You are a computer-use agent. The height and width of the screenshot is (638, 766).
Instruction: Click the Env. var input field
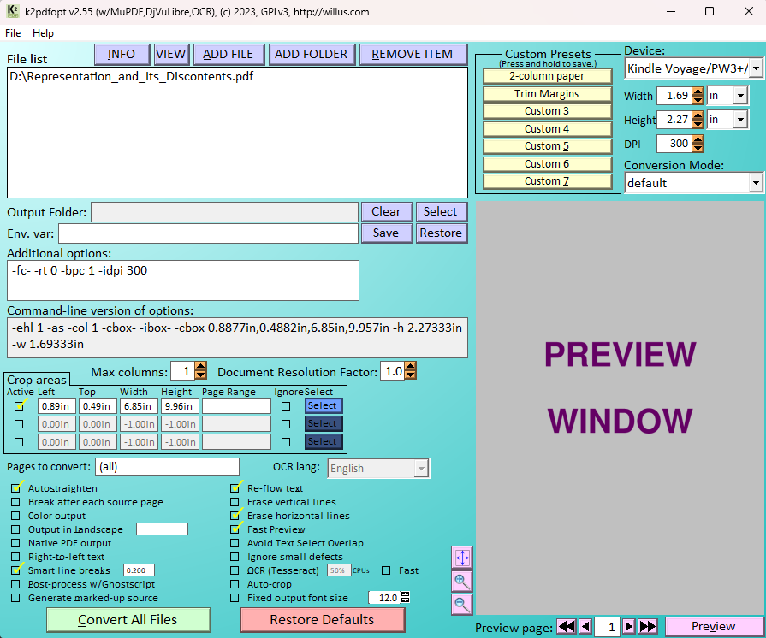pyautogui.click(x=208, y=233)
